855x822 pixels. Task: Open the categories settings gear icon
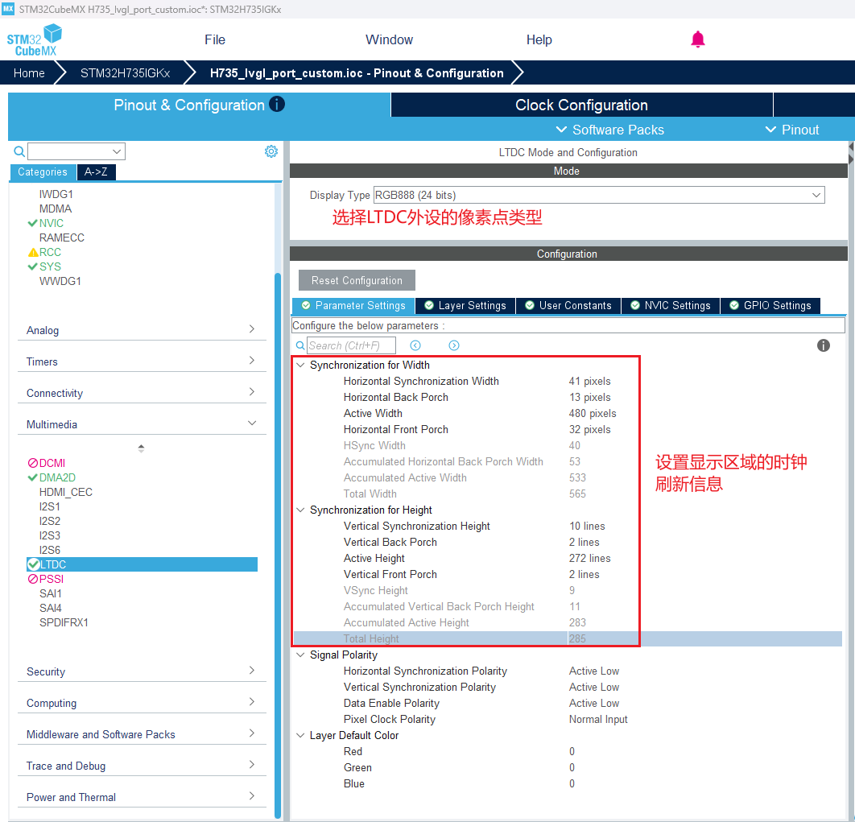(x=271, y=151)
